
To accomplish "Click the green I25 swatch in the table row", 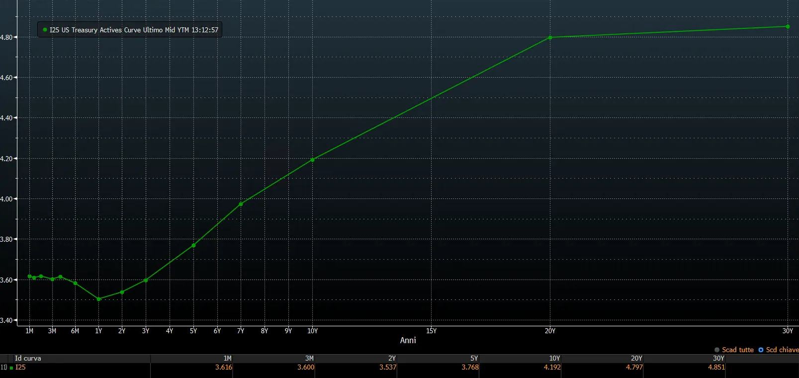I will click(11, 368).
